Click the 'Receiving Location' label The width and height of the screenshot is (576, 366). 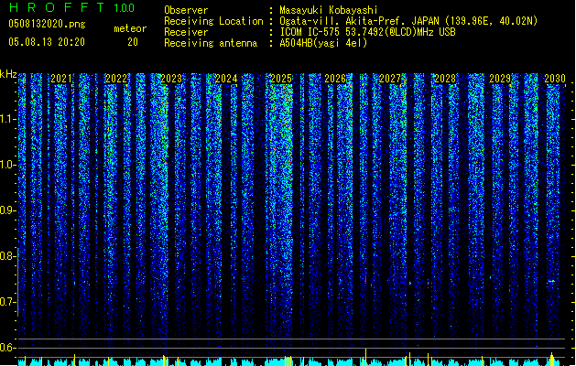click(x=213, y=21)
